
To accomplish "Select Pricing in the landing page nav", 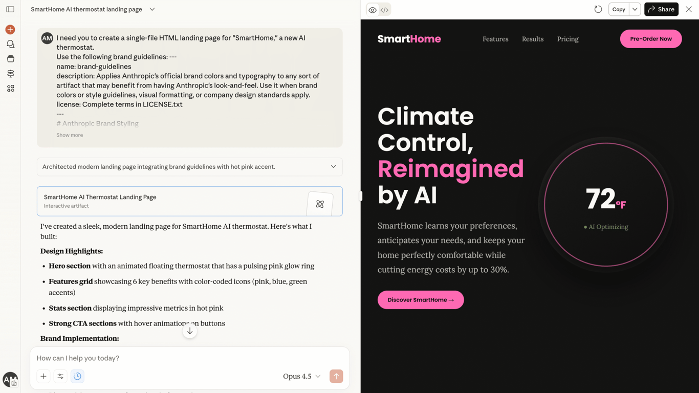I will 567,39.
